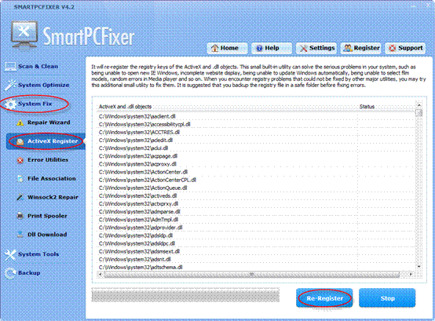Select ActiveX Register submenu item
Screen dimensions: 435x321
click(53, 141)
